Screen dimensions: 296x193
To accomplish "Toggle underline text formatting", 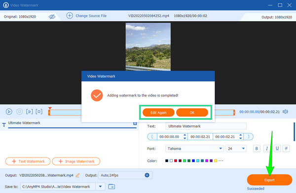I will click(x=277, y=149).
